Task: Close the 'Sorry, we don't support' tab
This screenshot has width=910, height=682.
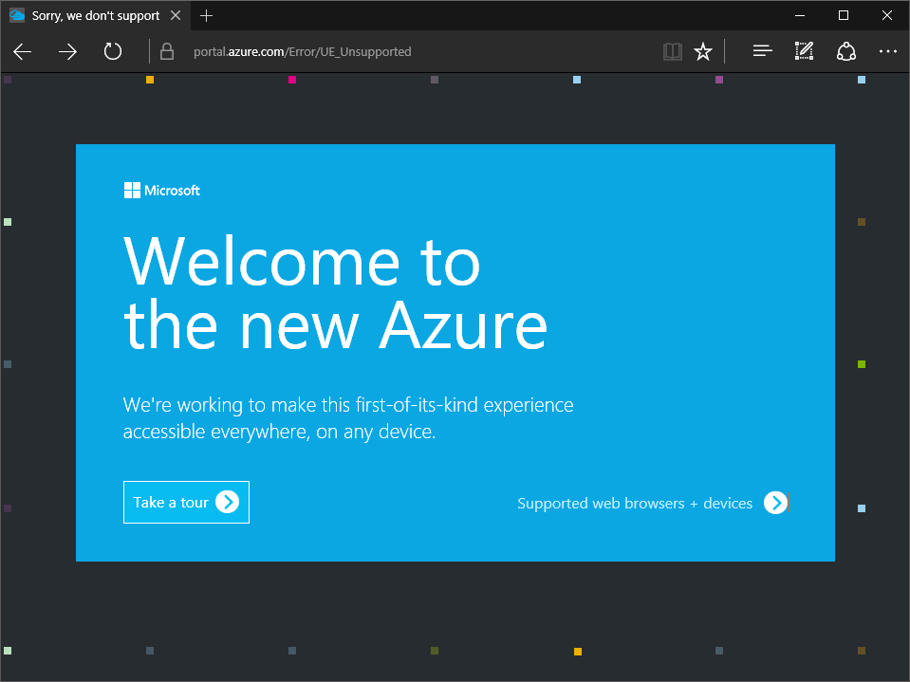Action: click(176, 16)
